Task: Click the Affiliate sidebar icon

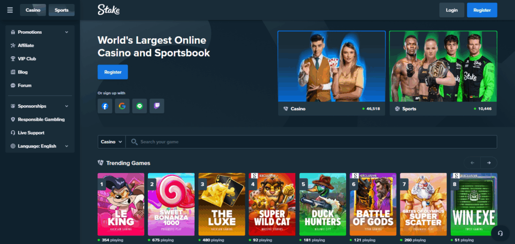Action: 13,45
